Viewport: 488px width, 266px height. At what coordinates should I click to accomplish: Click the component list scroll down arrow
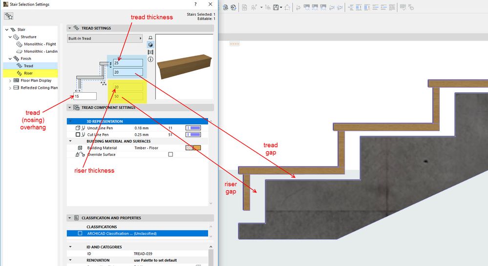pos(211,203)
